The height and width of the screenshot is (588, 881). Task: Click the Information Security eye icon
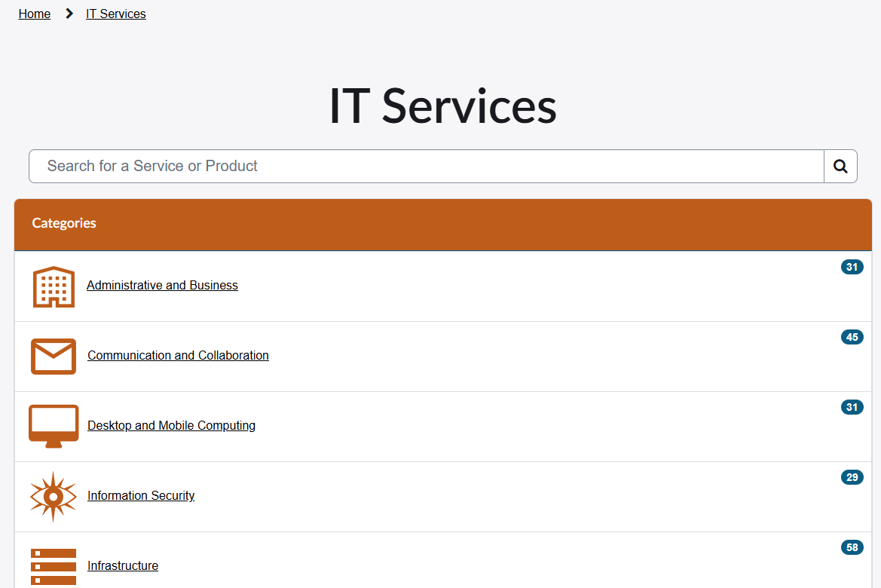click(x=54, y=496)
